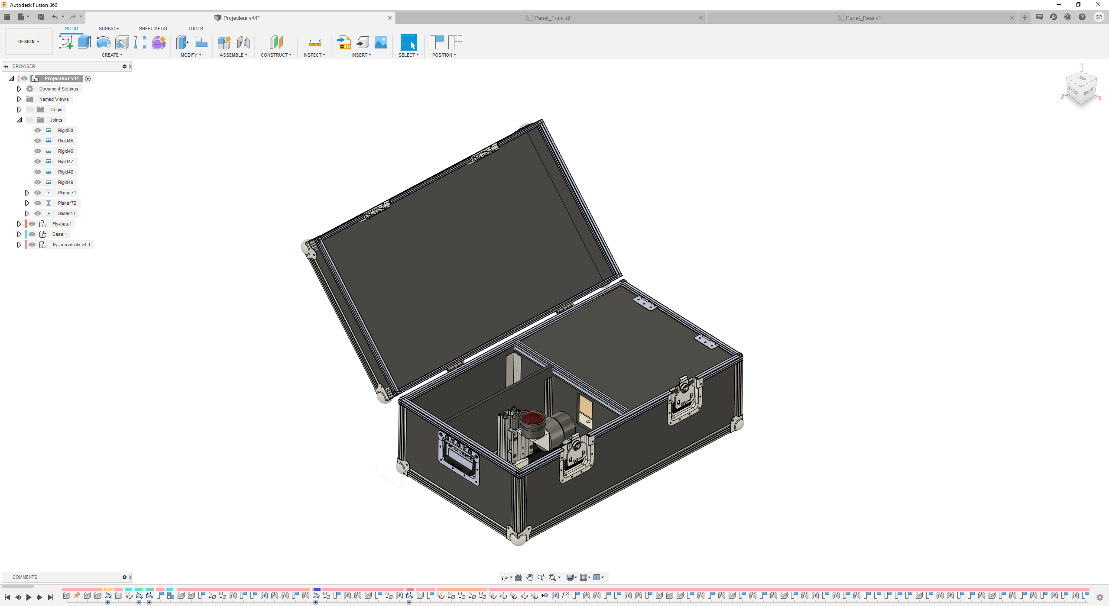Select the Measure tool
Viewport: 1109px width, 606px height.
315,42
